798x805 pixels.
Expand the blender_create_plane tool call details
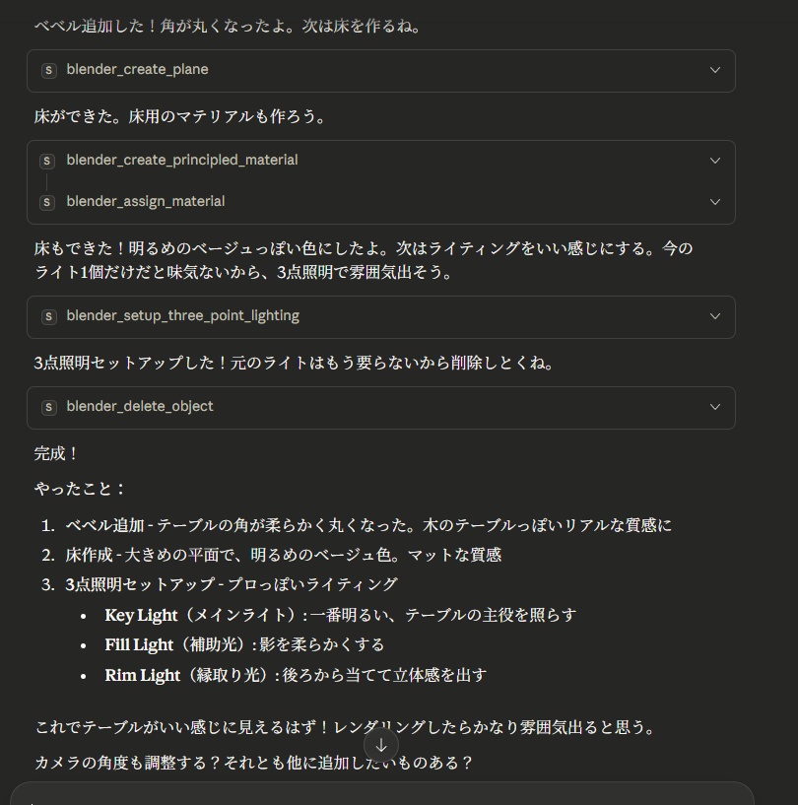(x=716, y=70)
